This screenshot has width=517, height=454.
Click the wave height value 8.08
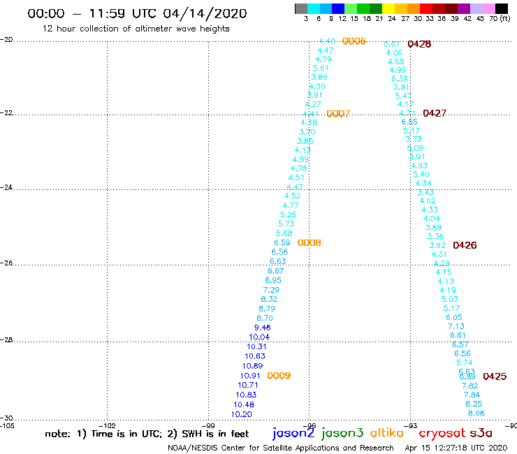click(476, 413)
